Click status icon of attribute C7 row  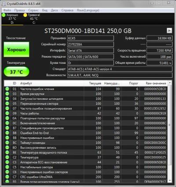click(7, 177)
